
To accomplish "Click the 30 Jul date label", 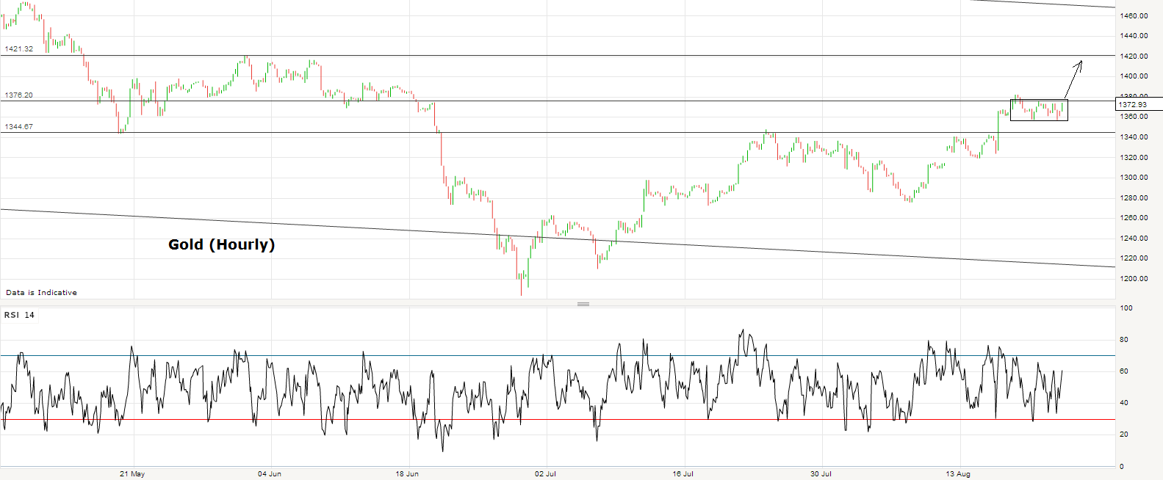I will [x=821, y=474].
